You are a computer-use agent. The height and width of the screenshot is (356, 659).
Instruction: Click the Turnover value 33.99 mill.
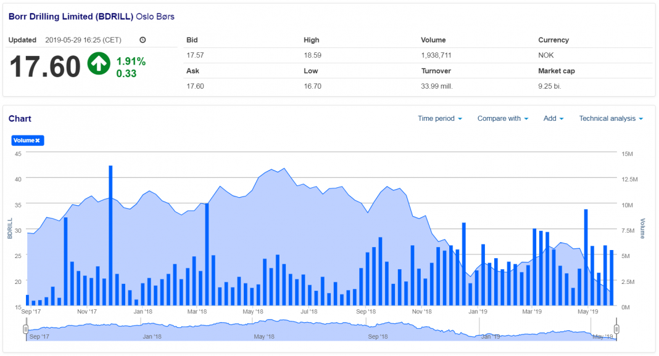(437, 86)
